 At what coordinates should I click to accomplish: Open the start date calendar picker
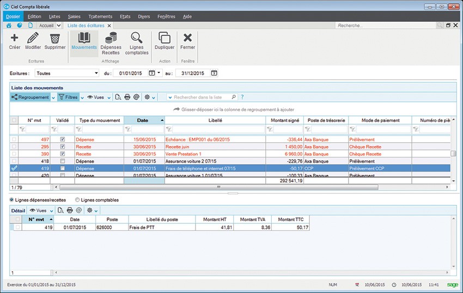pyautogui.click(x=152, y=73)
